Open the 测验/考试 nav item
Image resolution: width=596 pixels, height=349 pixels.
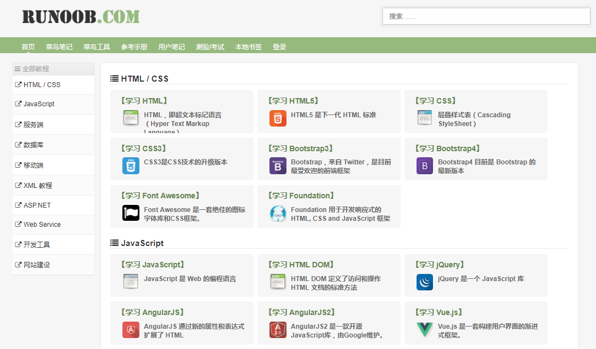click(x=210, y=47)
